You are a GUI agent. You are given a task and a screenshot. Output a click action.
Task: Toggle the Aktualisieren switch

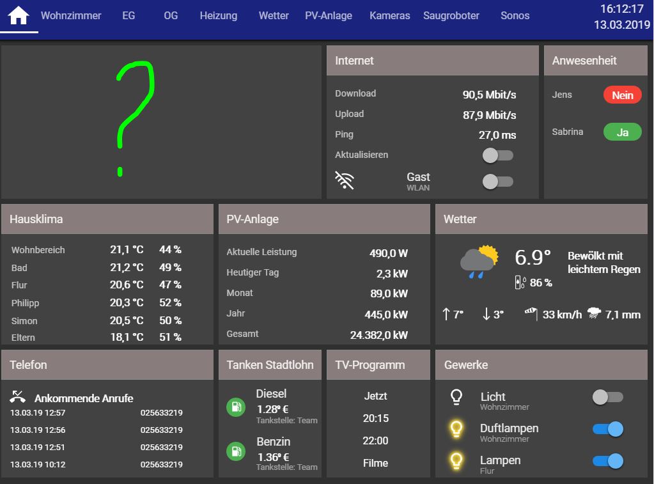[x=497, y=155]
